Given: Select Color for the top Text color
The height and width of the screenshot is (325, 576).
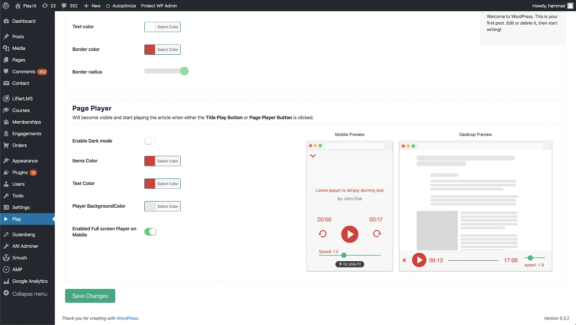Looking at the screenshot, I should pyautogui.click(x=168, y=27).
